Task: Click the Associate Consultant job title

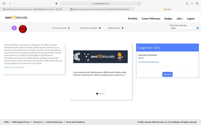Action: coord(147,55)
